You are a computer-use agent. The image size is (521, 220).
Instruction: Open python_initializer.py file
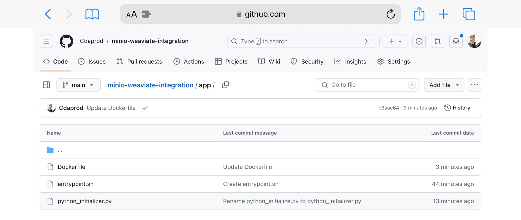click(x=84, y=201)
